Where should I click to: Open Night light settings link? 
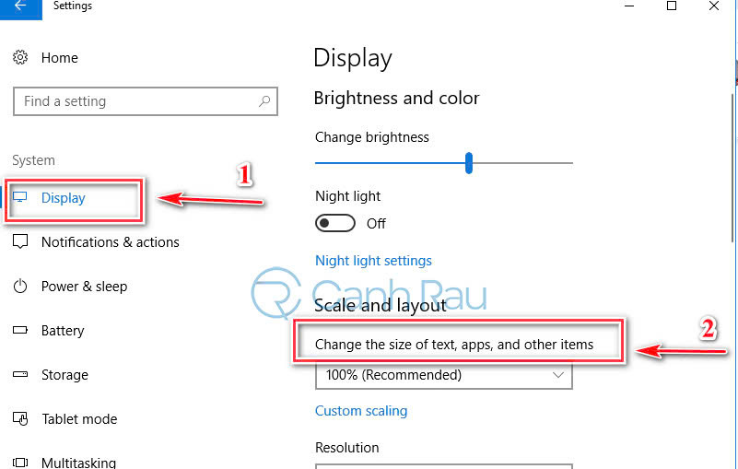click(373, 261)
